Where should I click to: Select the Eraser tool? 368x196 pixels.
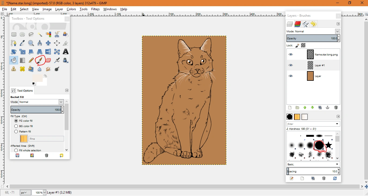(x=48, y=60)
